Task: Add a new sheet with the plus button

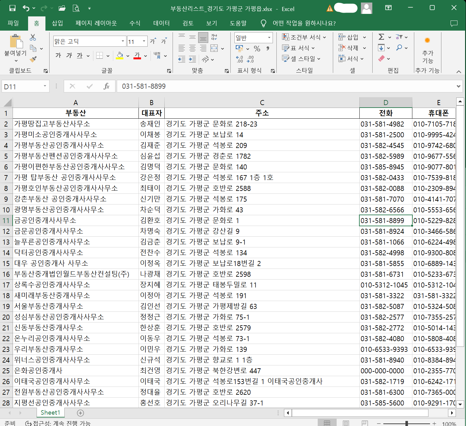Action: point(80,413)
